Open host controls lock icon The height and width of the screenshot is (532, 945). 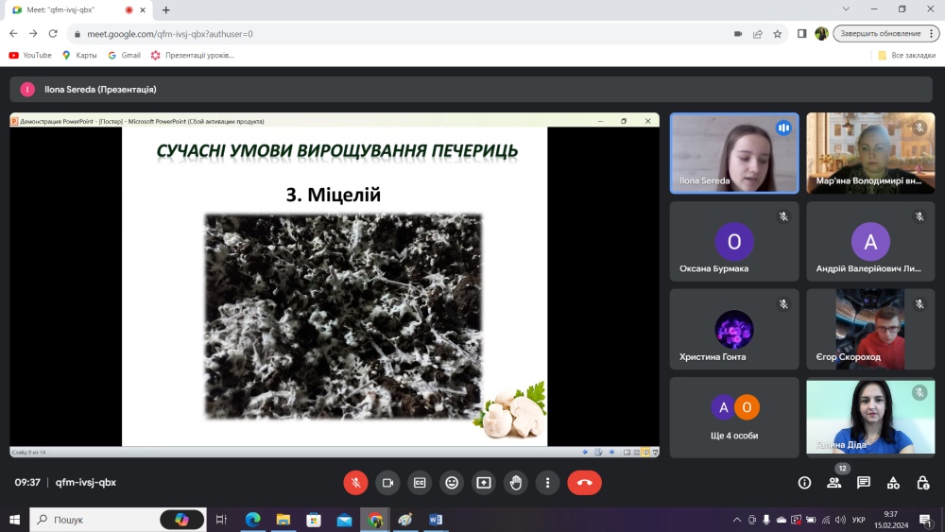pyautogui.click(x=922, y=483)
